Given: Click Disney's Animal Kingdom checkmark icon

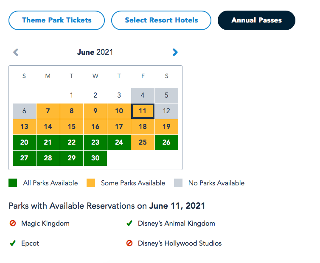Looking at the screenshot, I should tap(129, 223).
